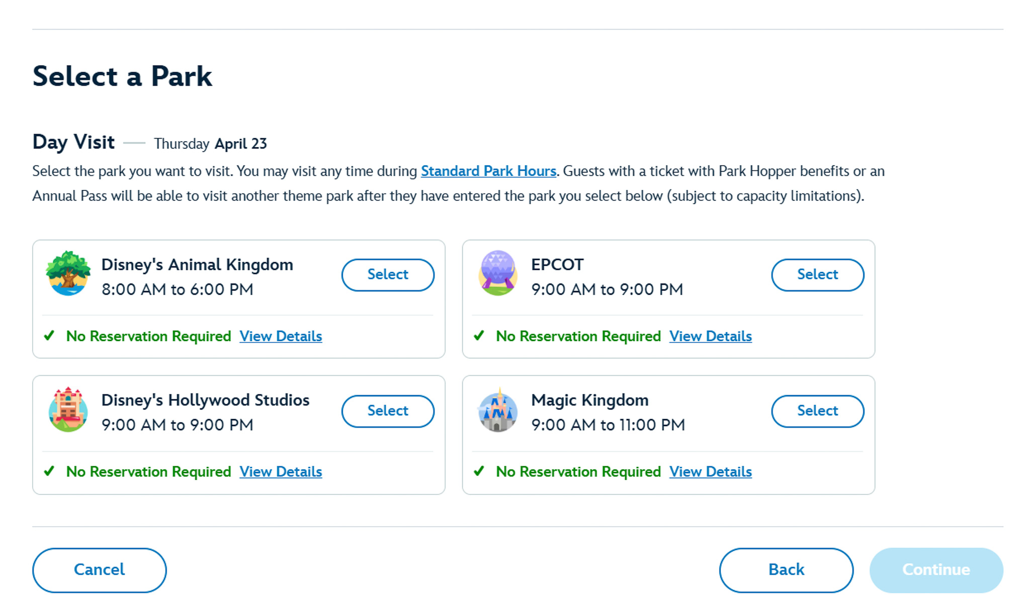Click the Magic Kingdom castle icon
The width and height of the screenshot is (1030, 613).
[x=498, y=410]
